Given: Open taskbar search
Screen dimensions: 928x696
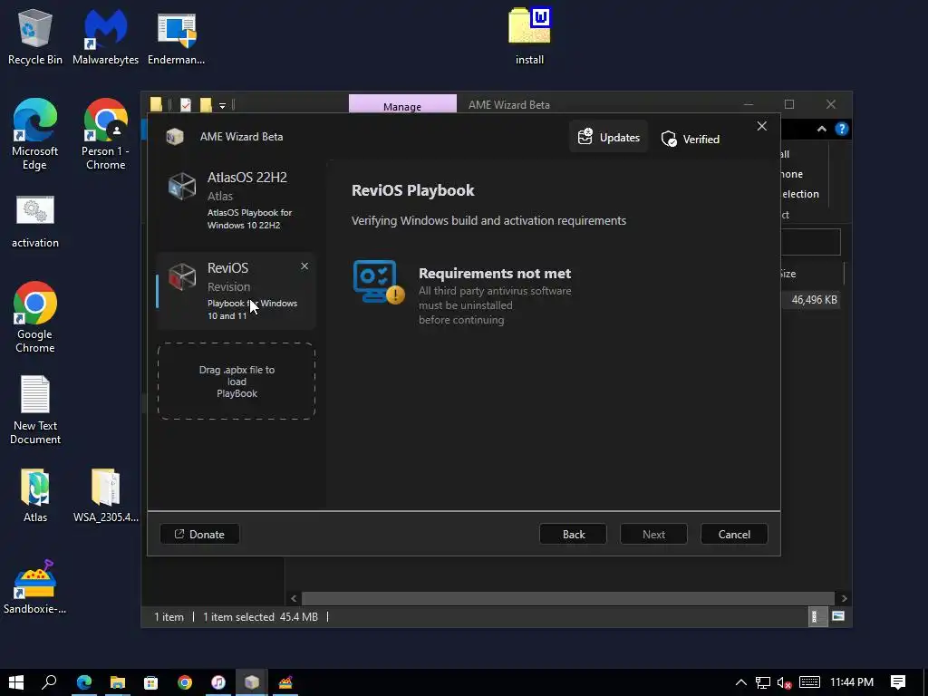Looking at the screenshot, I should pos(49,682).
